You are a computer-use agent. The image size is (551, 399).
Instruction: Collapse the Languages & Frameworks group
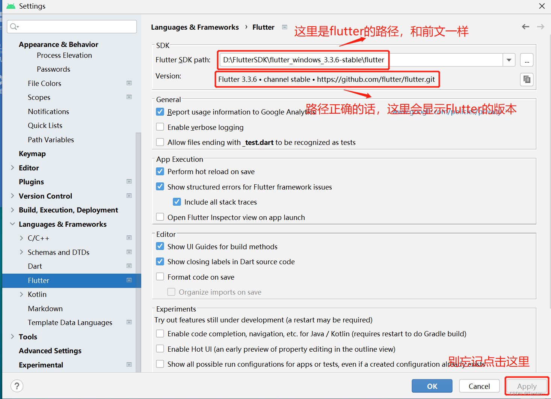[x=12, y=224]
